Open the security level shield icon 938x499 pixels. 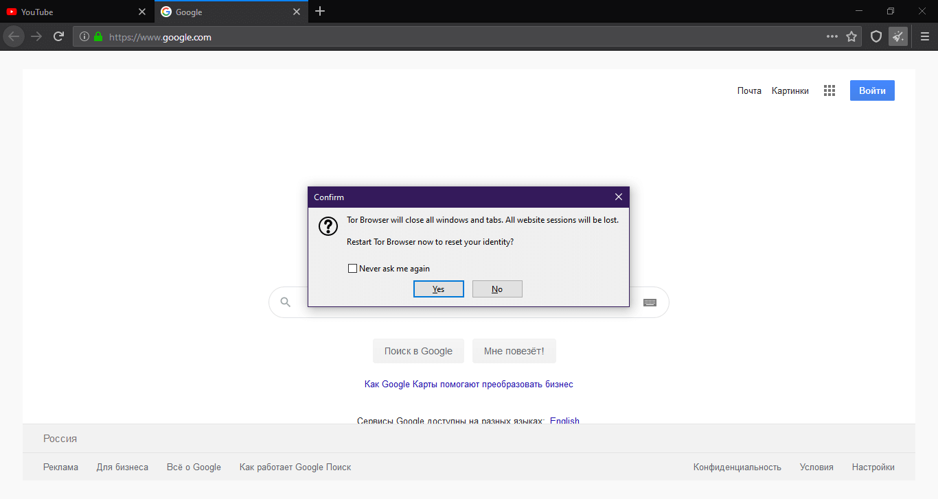[x=876, y=36]
